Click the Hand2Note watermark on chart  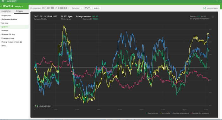(x=43, y=106)
